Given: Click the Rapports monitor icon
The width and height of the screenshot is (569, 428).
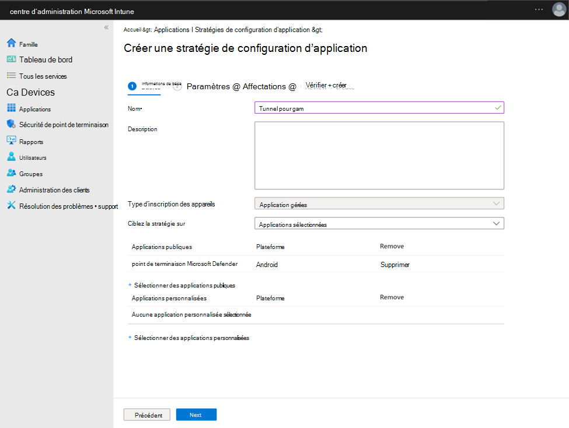Looking at the screenshot, I should tap(11, 141).
